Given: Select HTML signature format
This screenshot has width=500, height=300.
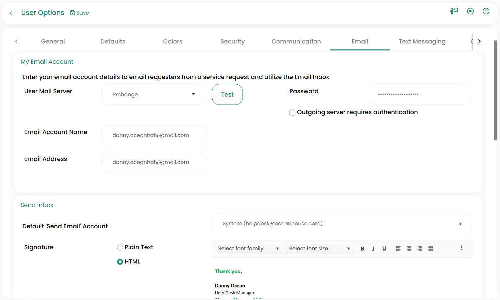Looking at the screenshot, I should point(120,262).
